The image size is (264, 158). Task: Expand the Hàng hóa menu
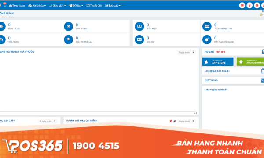(x=37, y=6)
